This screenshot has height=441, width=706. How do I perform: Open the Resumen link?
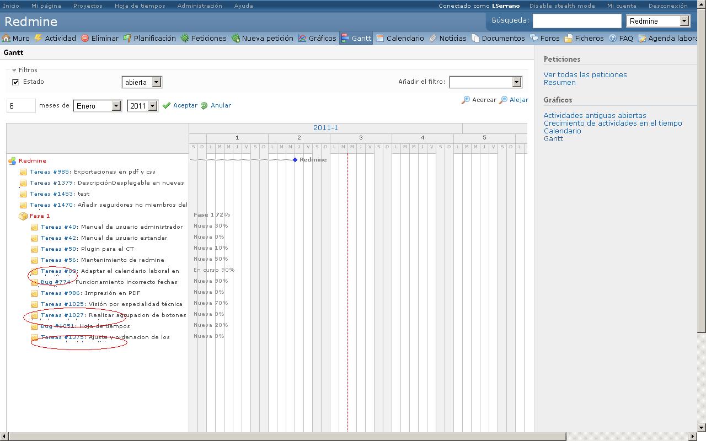tap(560, 82)
